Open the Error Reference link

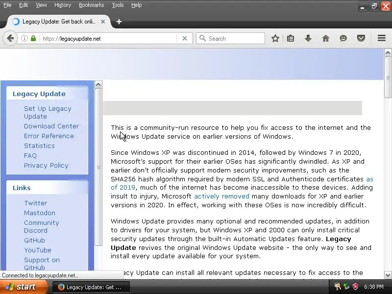point(49,136)
